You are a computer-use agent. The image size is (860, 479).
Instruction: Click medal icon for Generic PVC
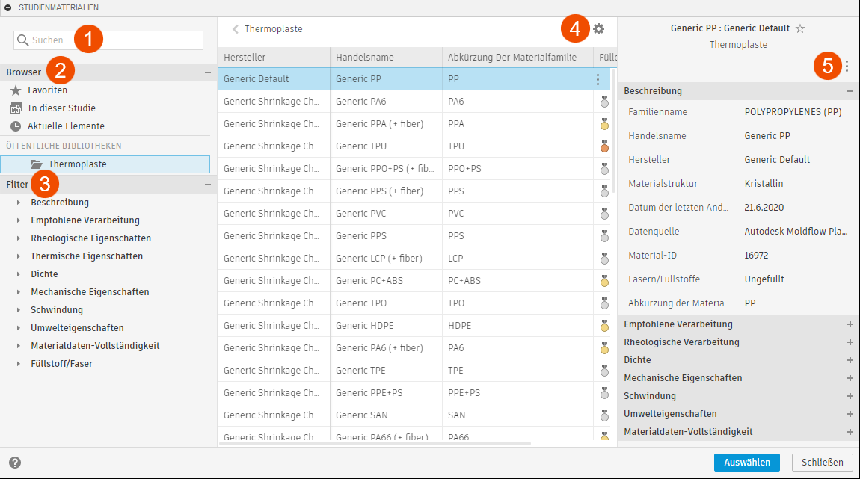click(604, 214)
